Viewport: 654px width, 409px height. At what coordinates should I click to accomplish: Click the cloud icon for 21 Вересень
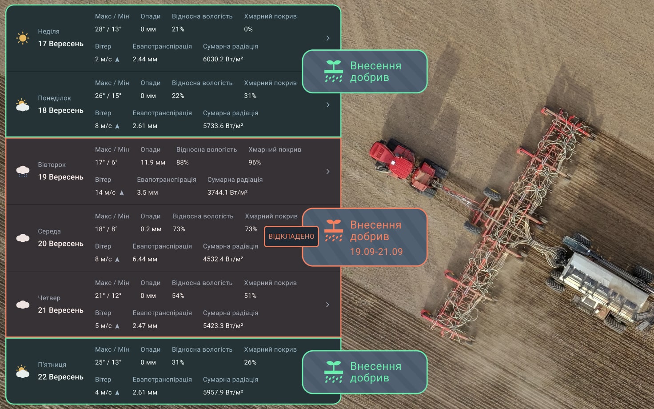pyautogui.click(x=23, y=305)
